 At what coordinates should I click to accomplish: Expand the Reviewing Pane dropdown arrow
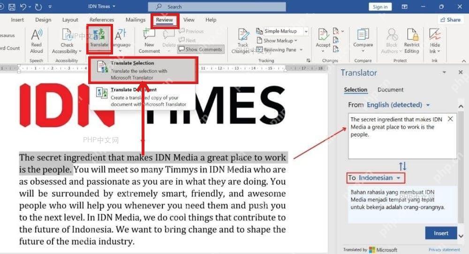click(x=301, y=50)
